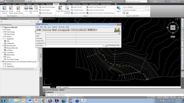The image size is (184, 103).
Task: Click the command line input field
Action: tap(113, 95)
